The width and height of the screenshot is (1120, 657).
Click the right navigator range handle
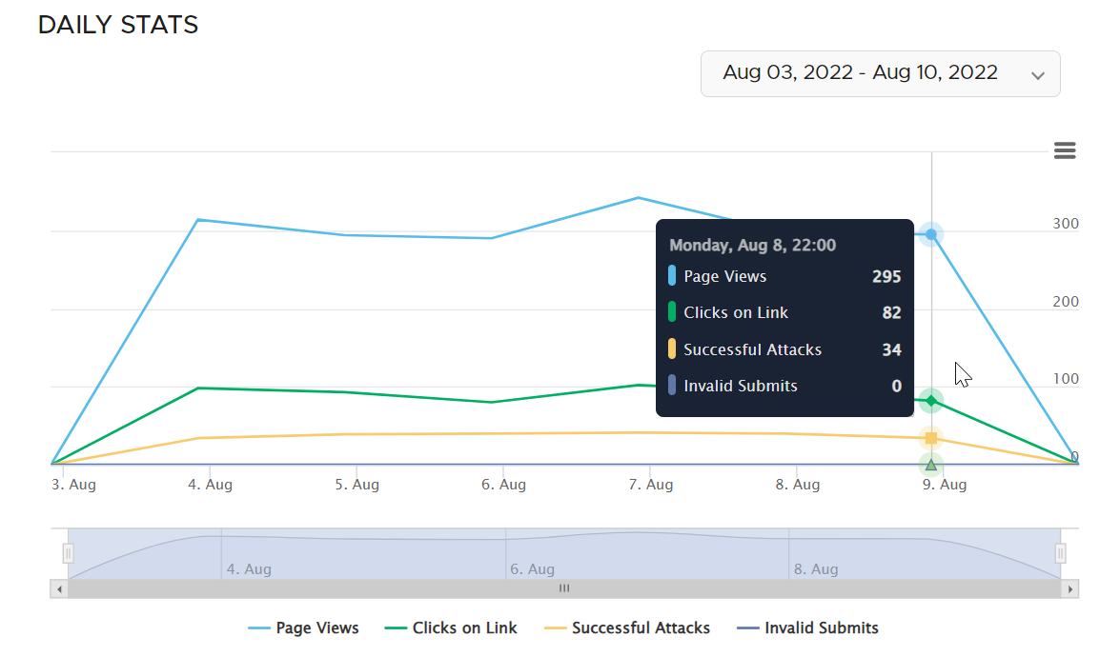pos(1060,553)
